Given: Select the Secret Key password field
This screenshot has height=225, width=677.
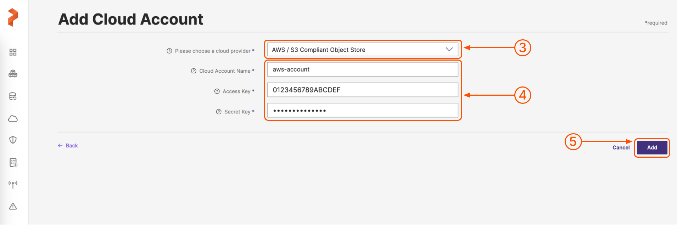Looking at the screenshot, I should tap(362, 111).
